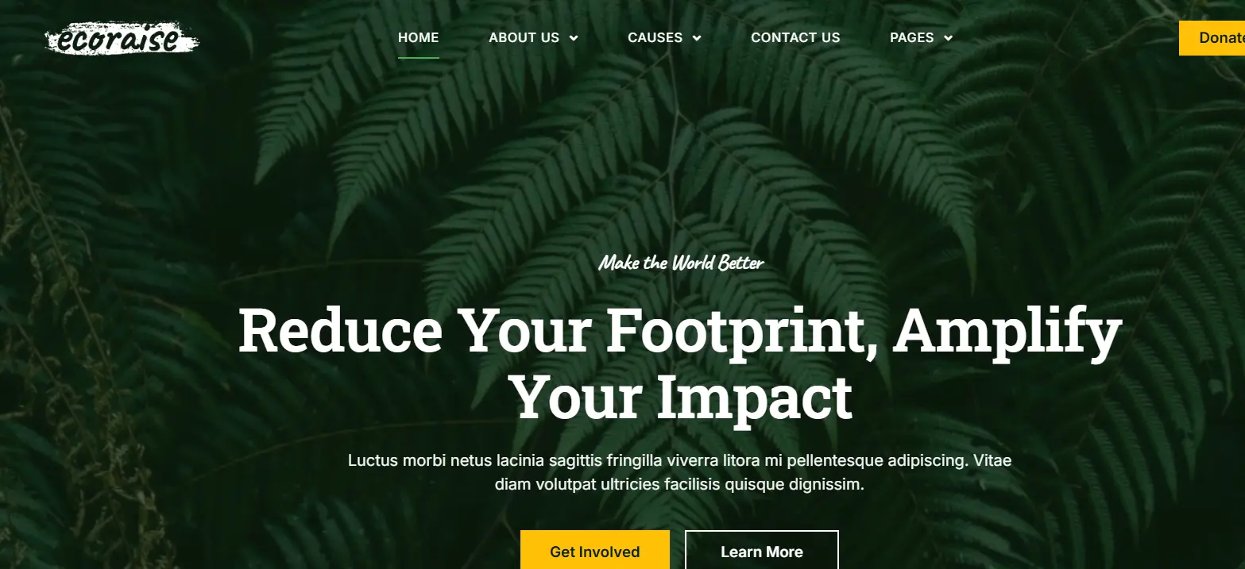
Task: Click the Your Impact headline line
Action: [x=681, y=397]
